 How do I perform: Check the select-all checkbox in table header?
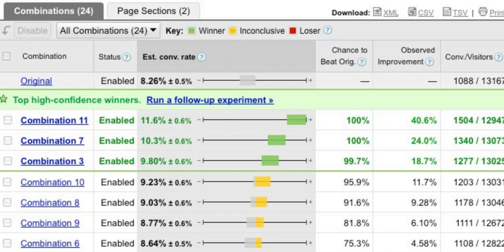tap(6, 56)
